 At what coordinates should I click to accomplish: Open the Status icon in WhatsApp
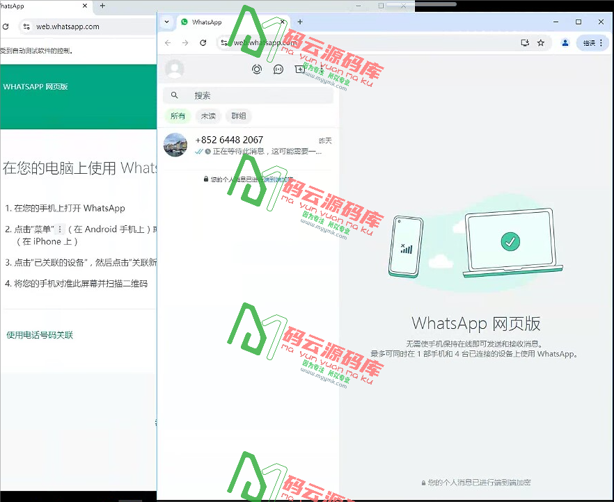256,69
